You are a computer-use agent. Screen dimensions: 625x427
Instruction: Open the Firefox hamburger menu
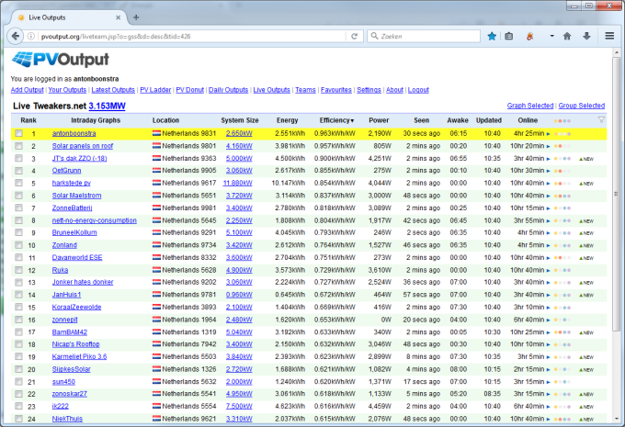pos(609,36)
